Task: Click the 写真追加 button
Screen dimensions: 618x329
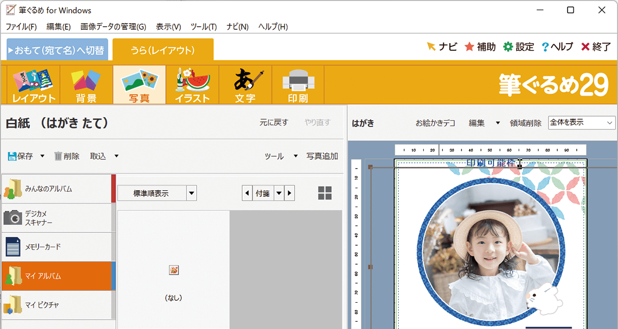Action: coord(322,156)
